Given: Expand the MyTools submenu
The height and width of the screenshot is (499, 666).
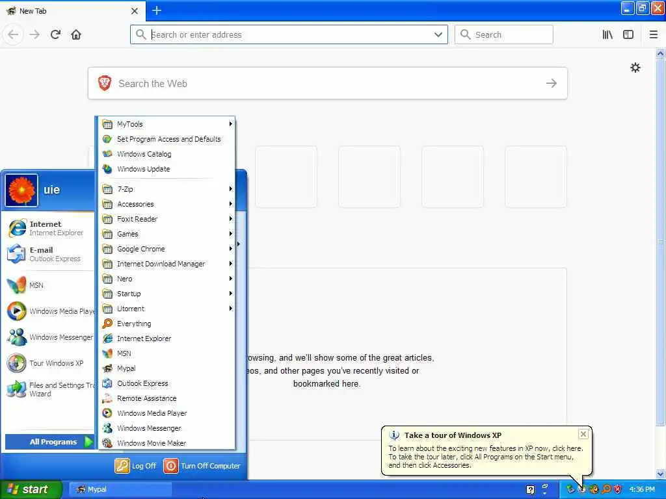Looking at the screenshot, I should tap(167, 124).
